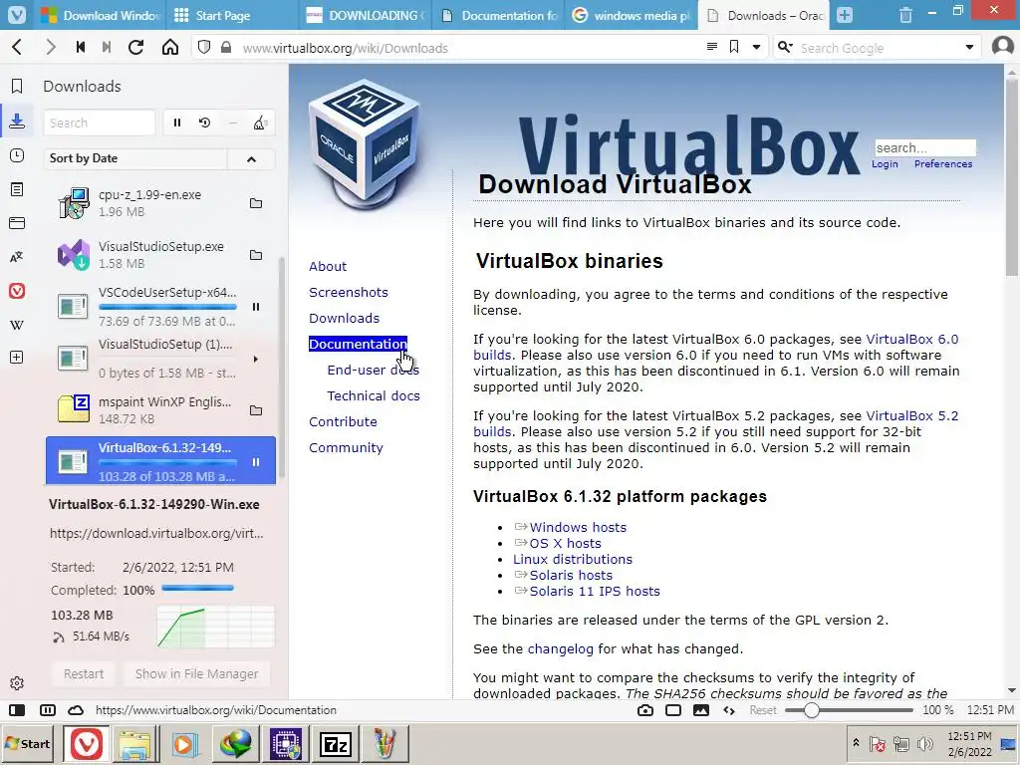1020x765 pixels.
Task: Click the rewind history button
Action: click(81, 47)
